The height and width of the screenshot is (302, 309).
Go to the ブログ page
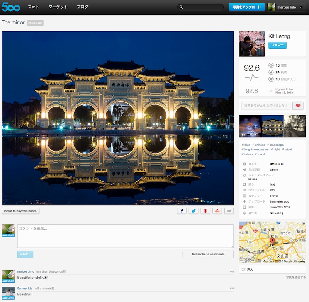(x=83, y=7)
